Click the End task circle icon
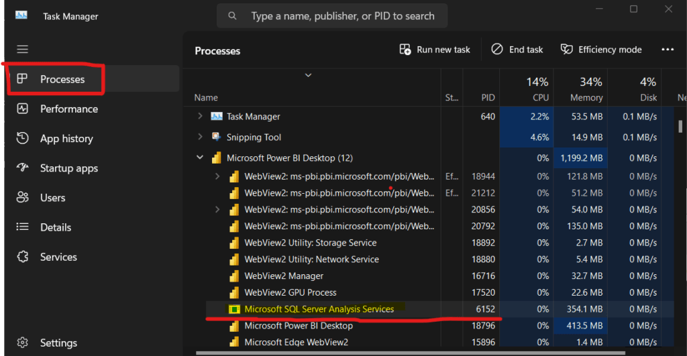 pyautogui.click(x=497, y=49)
